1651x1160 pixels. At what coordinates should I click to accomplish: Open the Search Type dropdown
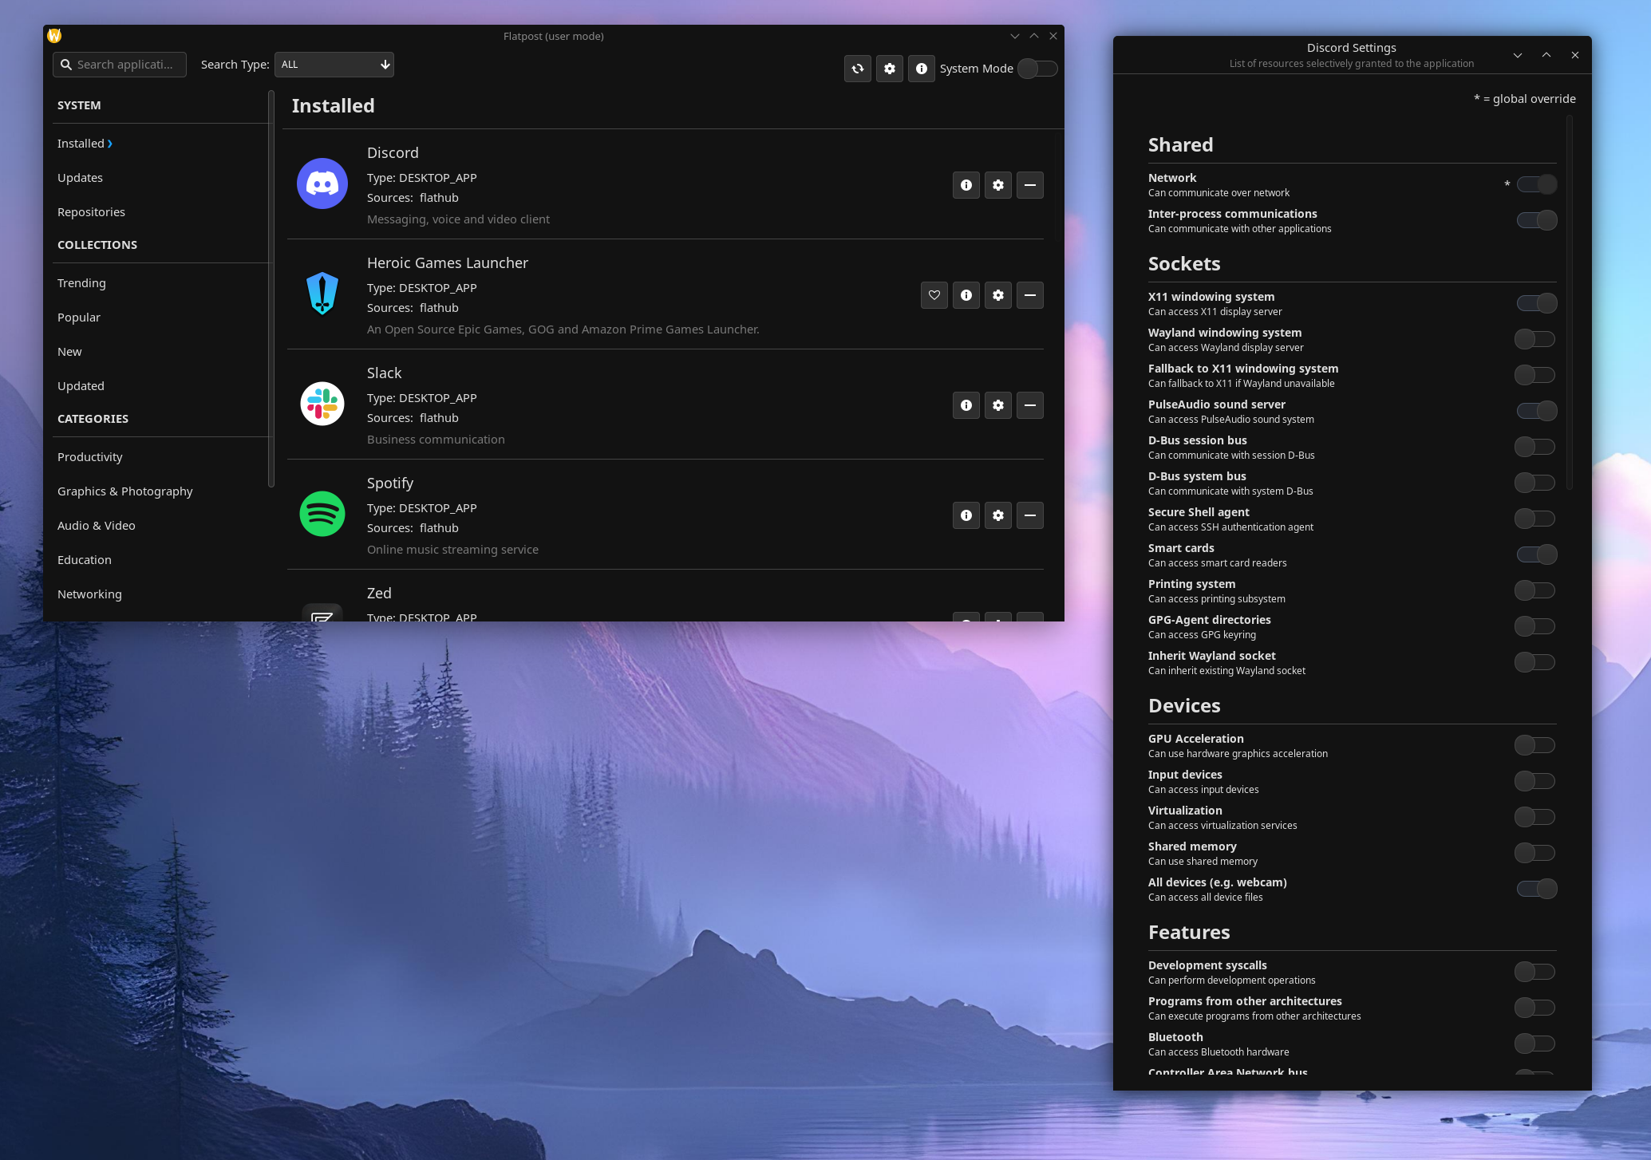pos(334,65)
